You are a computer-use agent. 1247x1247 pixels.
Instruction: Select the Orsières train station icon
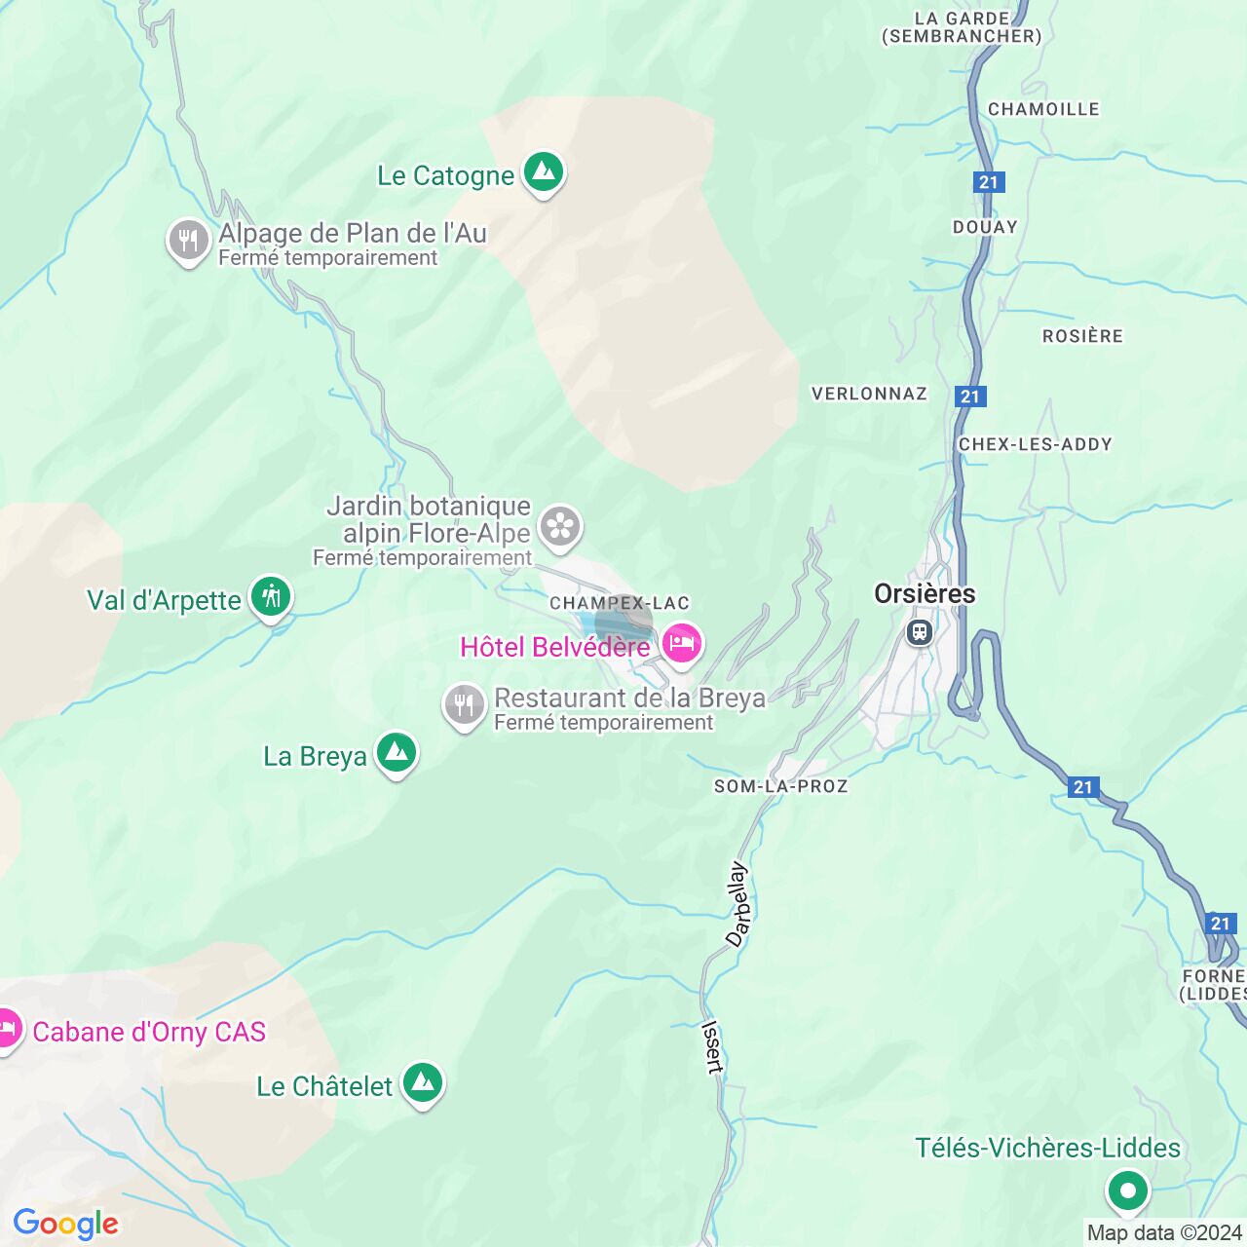tap(919, 632)
